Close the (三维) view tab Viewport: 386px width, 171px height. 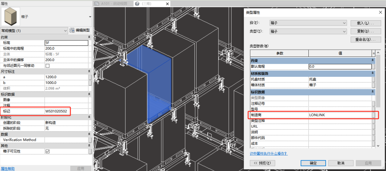167,4
